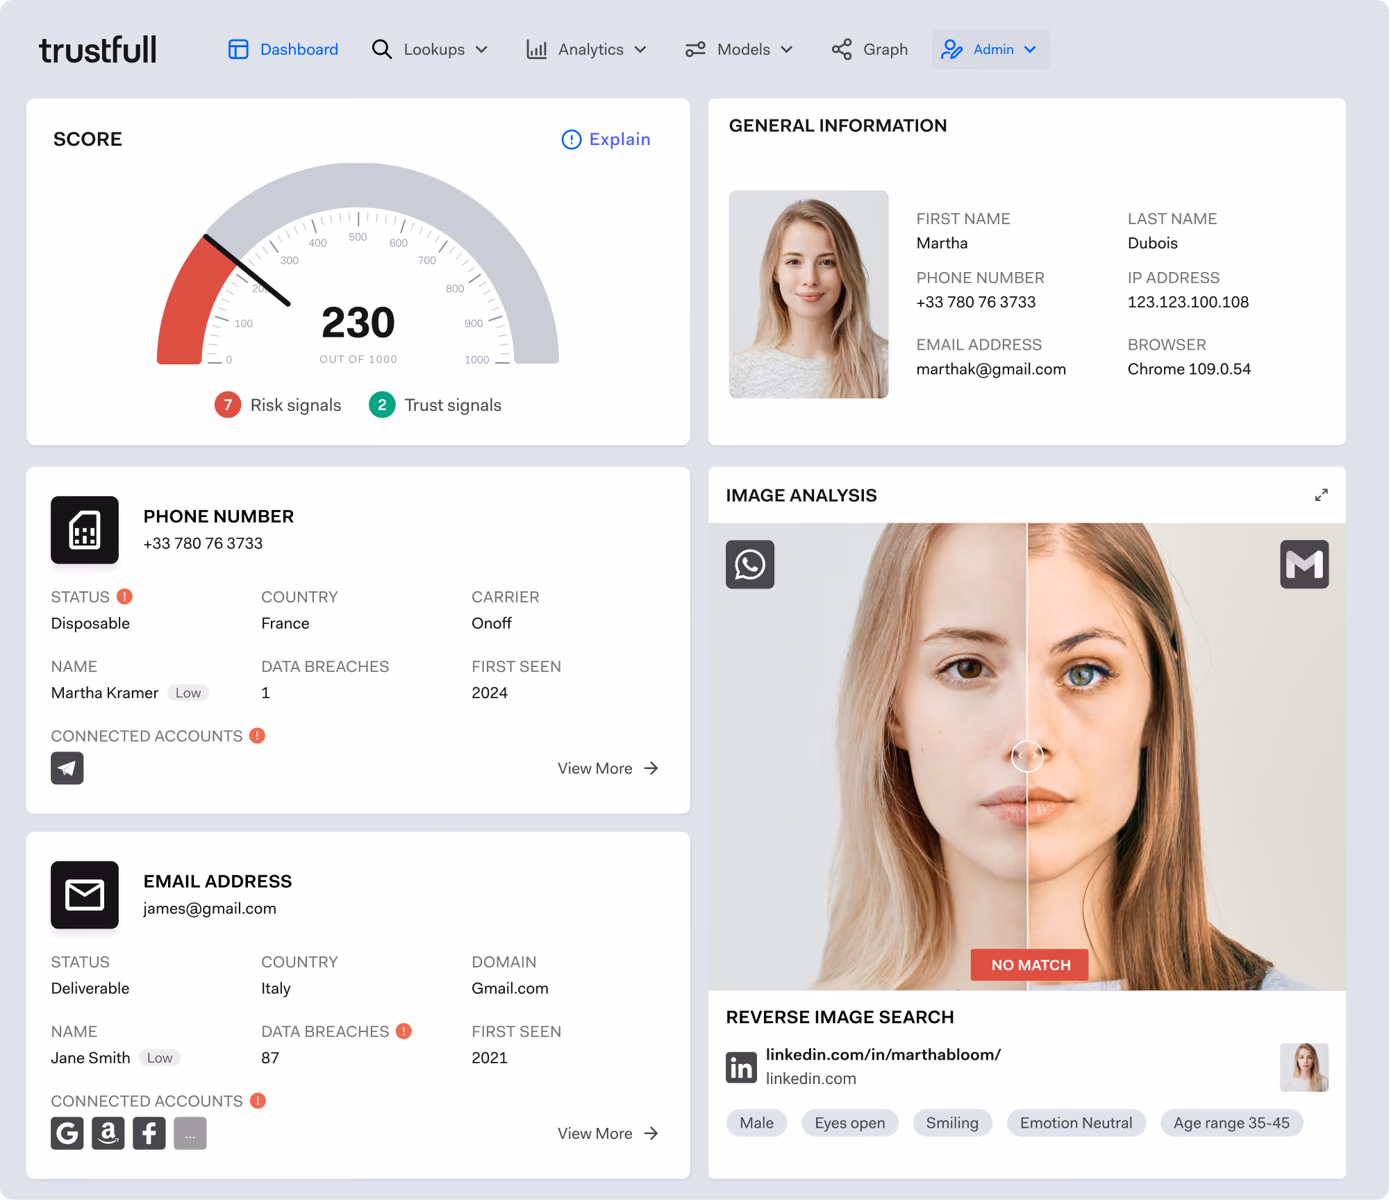The image size is (1389, 1200).
Task: Click the Smiling tag
Action: 952,1123
